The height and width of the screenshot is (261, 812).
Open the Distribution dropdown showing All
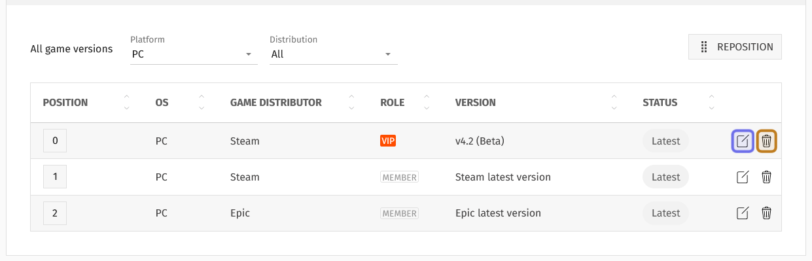334,54
